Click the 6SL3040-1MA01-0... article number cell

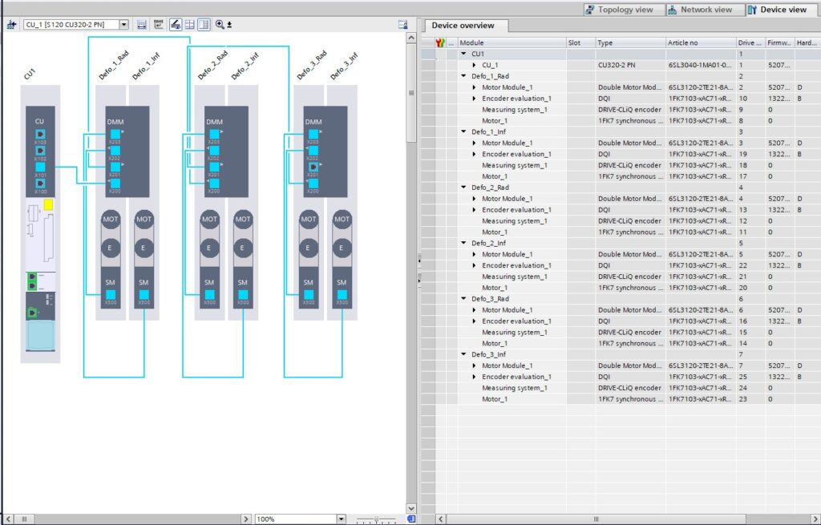click(701, 65)
